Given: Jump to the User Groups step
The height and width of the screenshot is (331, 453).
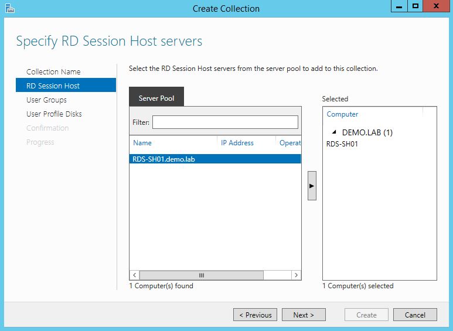Looking at the screenshot, I should point(46,100).
